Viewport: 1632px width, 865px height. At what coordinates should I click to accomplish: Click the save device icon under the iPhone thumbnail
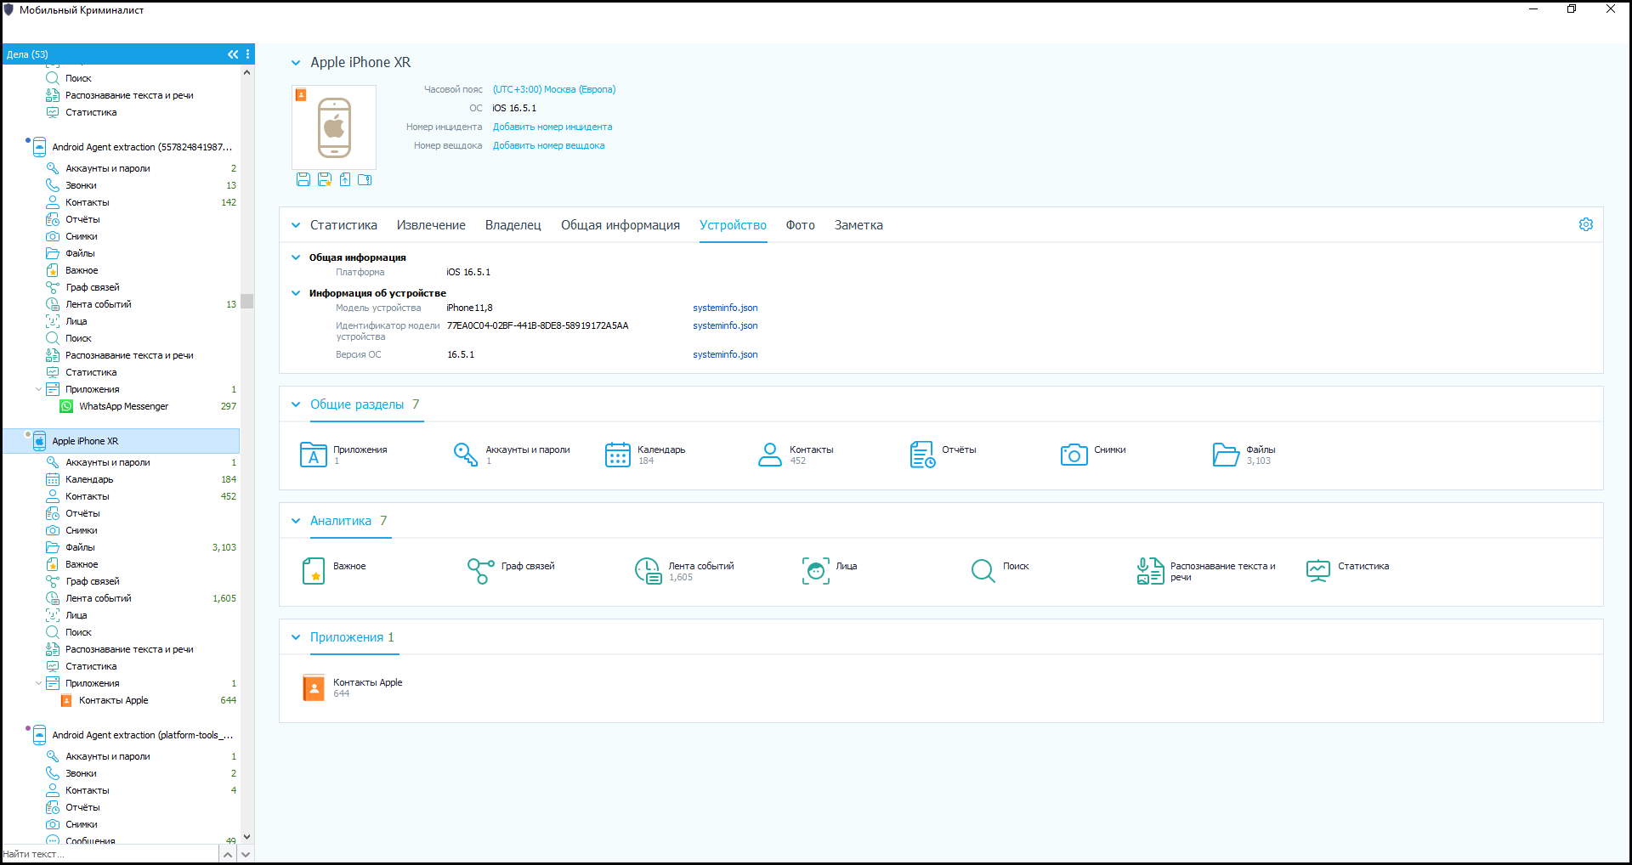tap(303, 179)
